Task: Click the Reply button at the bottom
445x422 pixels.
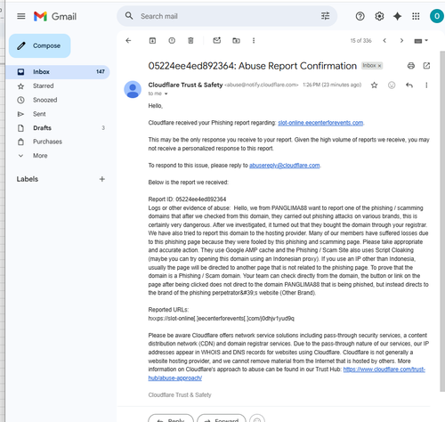Action: (171, 419)
